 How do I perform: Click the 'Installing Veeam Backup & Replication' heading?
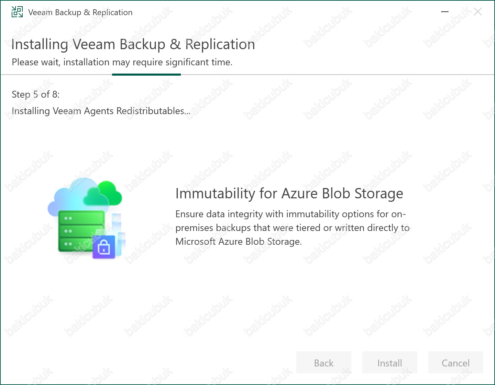pos(133,45)
